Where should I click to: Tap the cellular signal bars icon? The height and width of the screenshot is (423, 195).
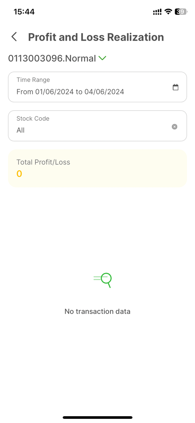tap(157, 12)
